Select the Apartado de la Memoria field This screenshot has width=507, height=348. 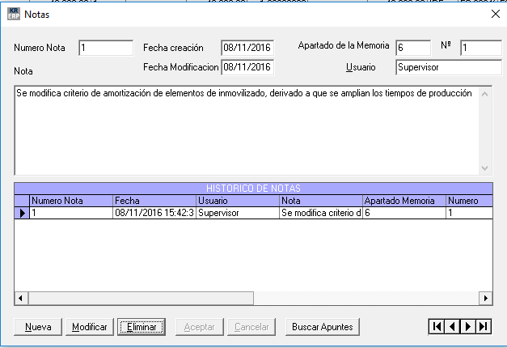click(x=412, y=48)
